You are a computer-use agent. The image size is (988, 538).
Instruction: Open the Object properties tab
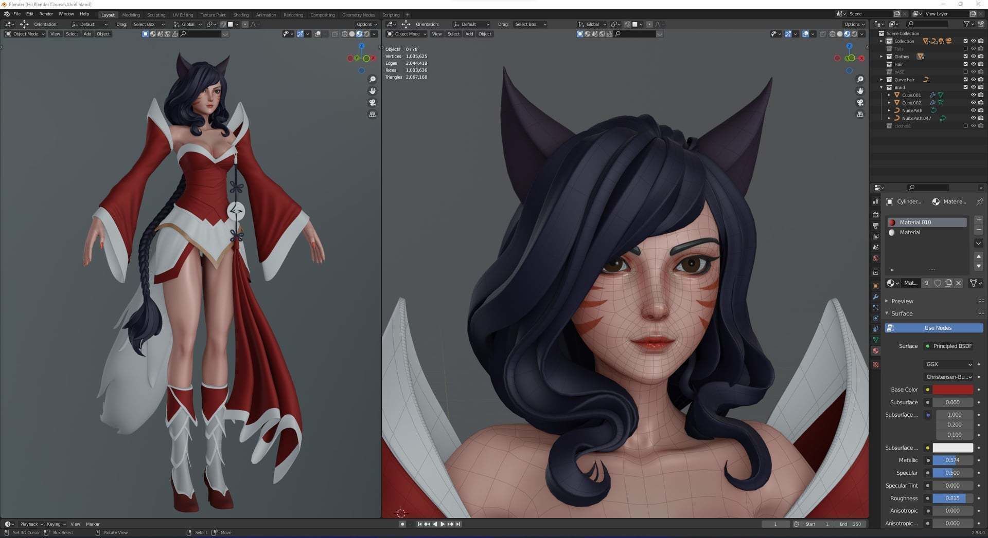[x=875, y=285]
